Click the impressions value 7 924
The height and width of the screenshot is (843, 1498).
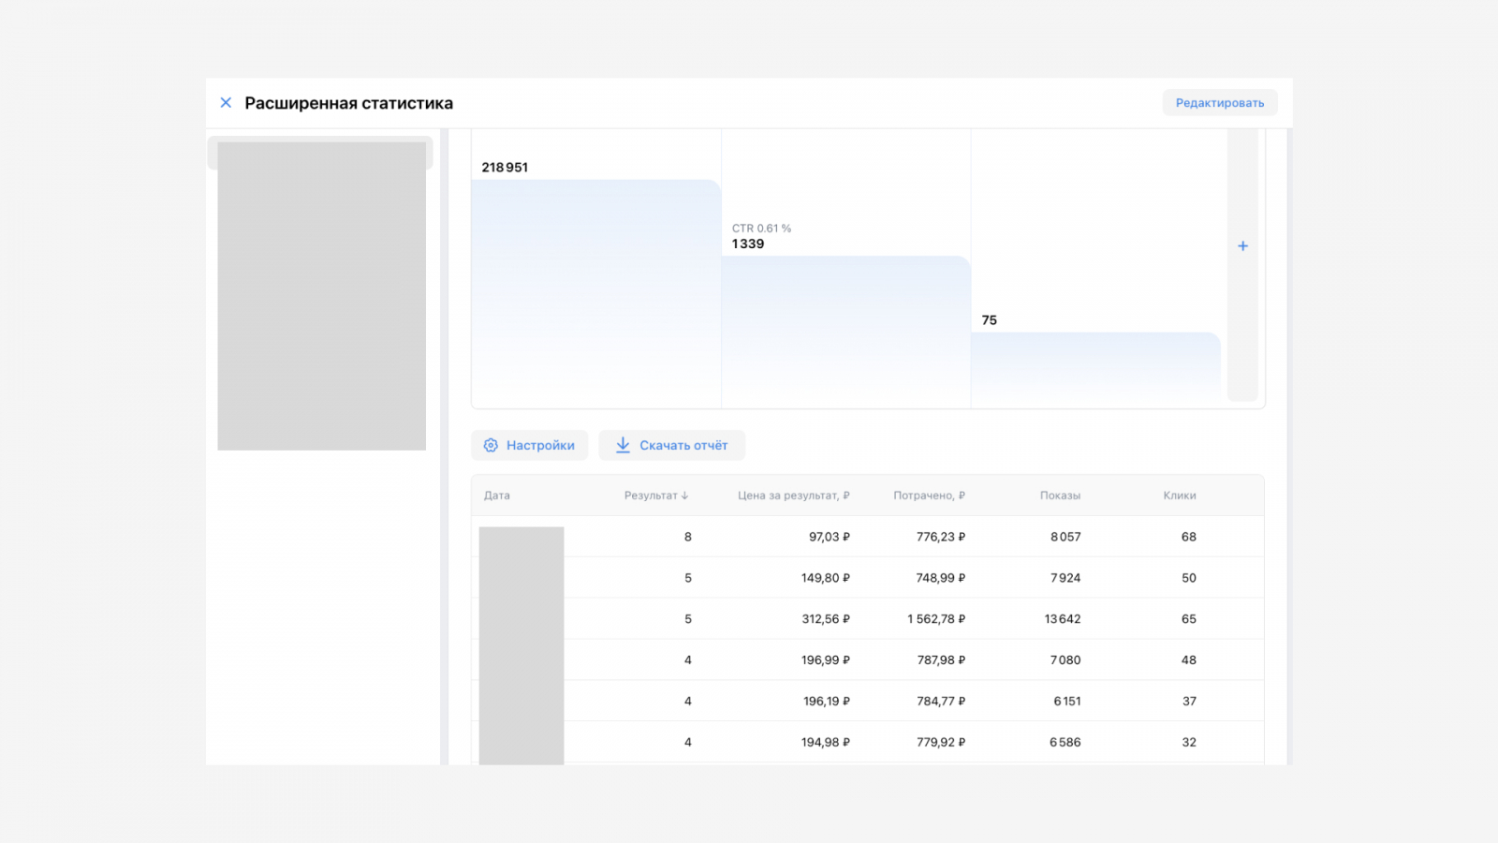[x=1065, y=578]
